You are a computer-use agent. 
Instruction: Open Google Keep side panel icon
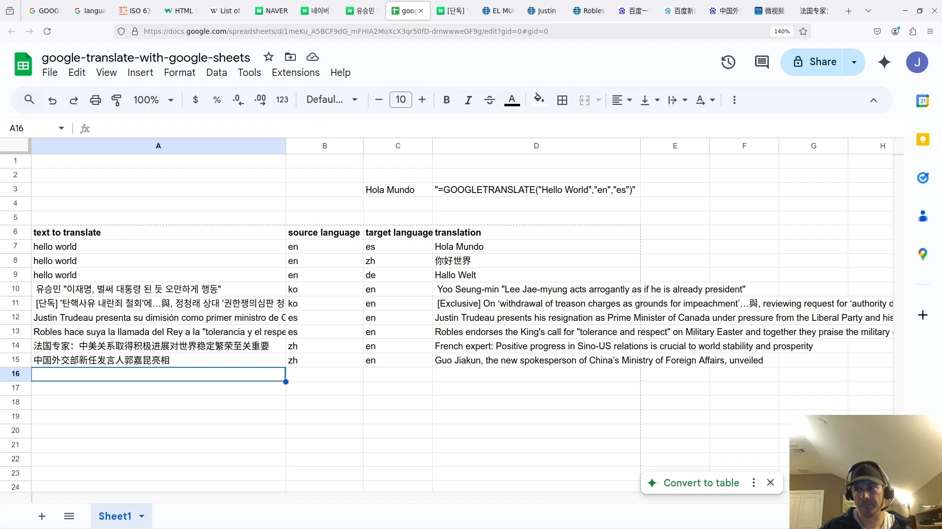coord(923,140)
